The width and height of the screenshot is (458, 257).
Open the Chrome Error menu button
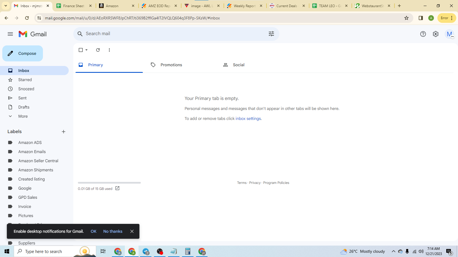click(x=447, y=18)
